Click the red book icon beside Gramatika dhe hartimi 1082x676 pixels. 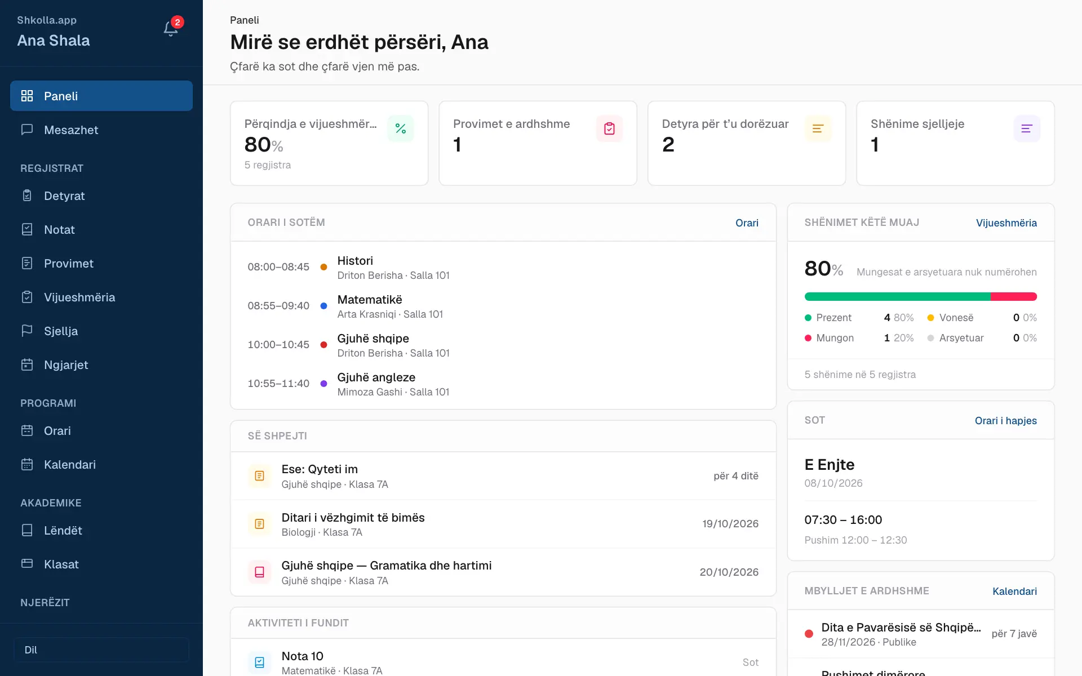(x=259, y=572)
